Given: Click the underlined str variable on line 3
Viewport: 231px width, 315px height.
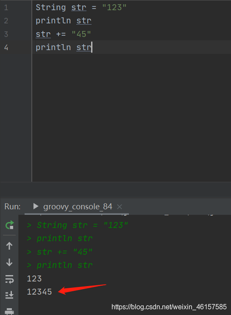Looking at the screenshot, I should [43, 34].
